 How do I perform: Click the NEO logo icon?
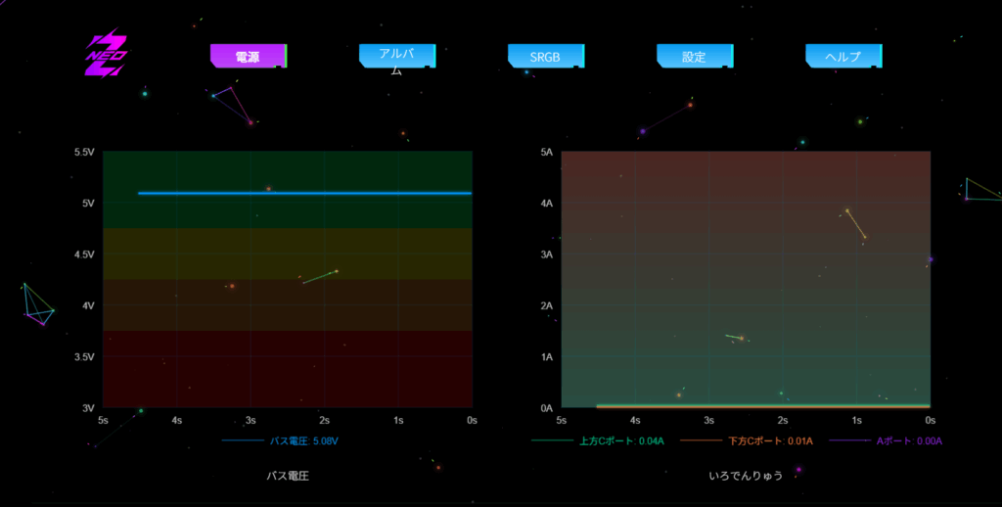tap(107, 53)
